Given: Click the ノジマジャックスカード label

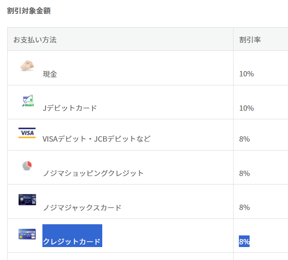Looking at the screenshot, I should tap(82, 208).
